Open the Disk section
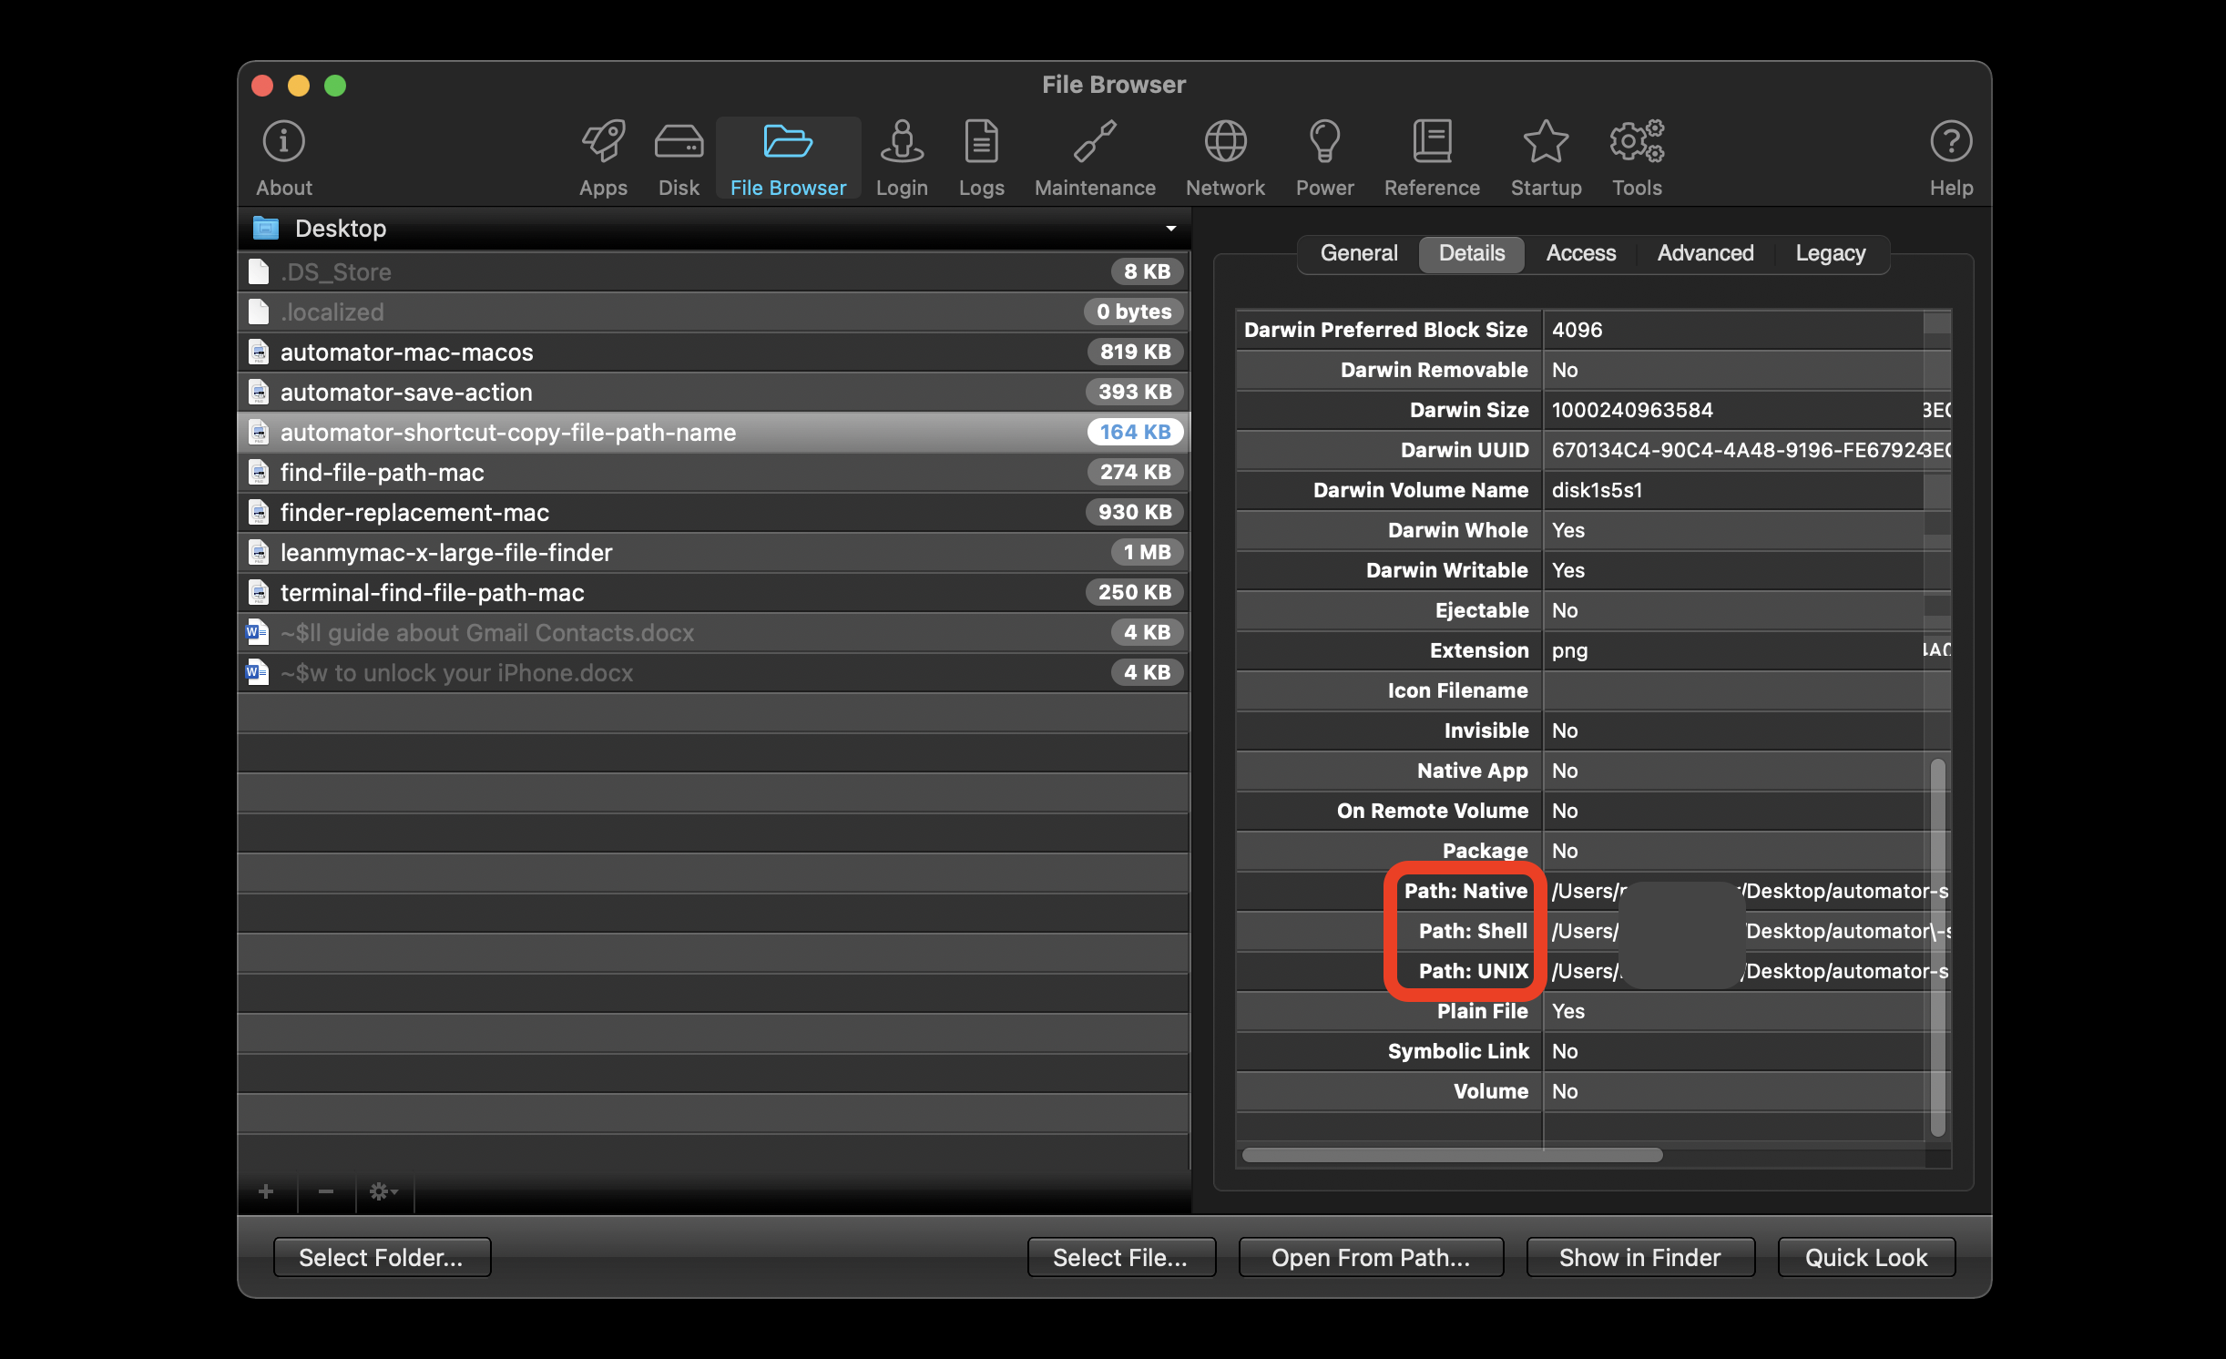The height and width of the screenshot is (1359, 2226). click(x=678, y=157)
